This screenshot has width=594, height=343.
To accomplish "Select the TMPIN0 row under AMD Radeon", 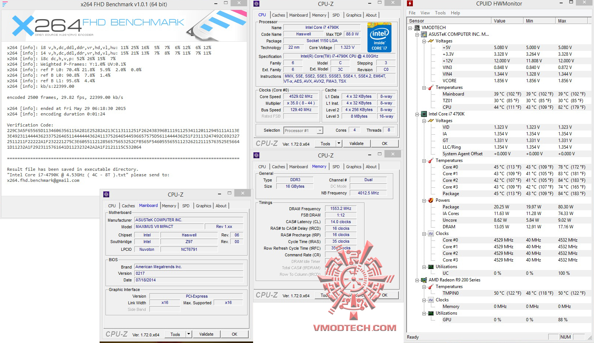I will [x=516, y=293].
